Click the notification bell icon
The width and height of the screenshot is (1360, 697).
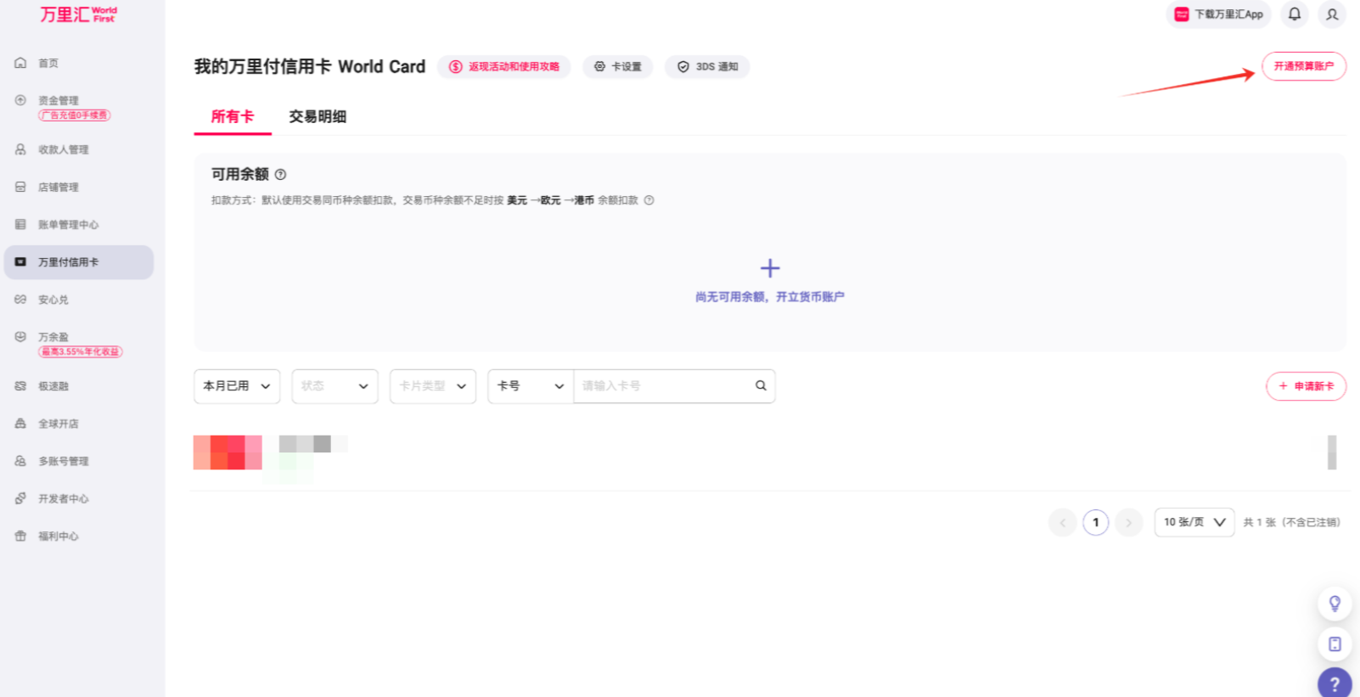pos(1294,14)
